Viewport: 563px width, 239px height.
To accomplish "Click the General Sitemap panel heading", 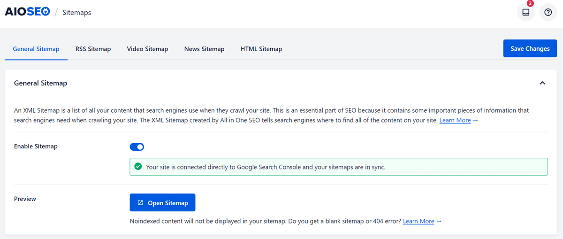I will [x=41, y=83].
